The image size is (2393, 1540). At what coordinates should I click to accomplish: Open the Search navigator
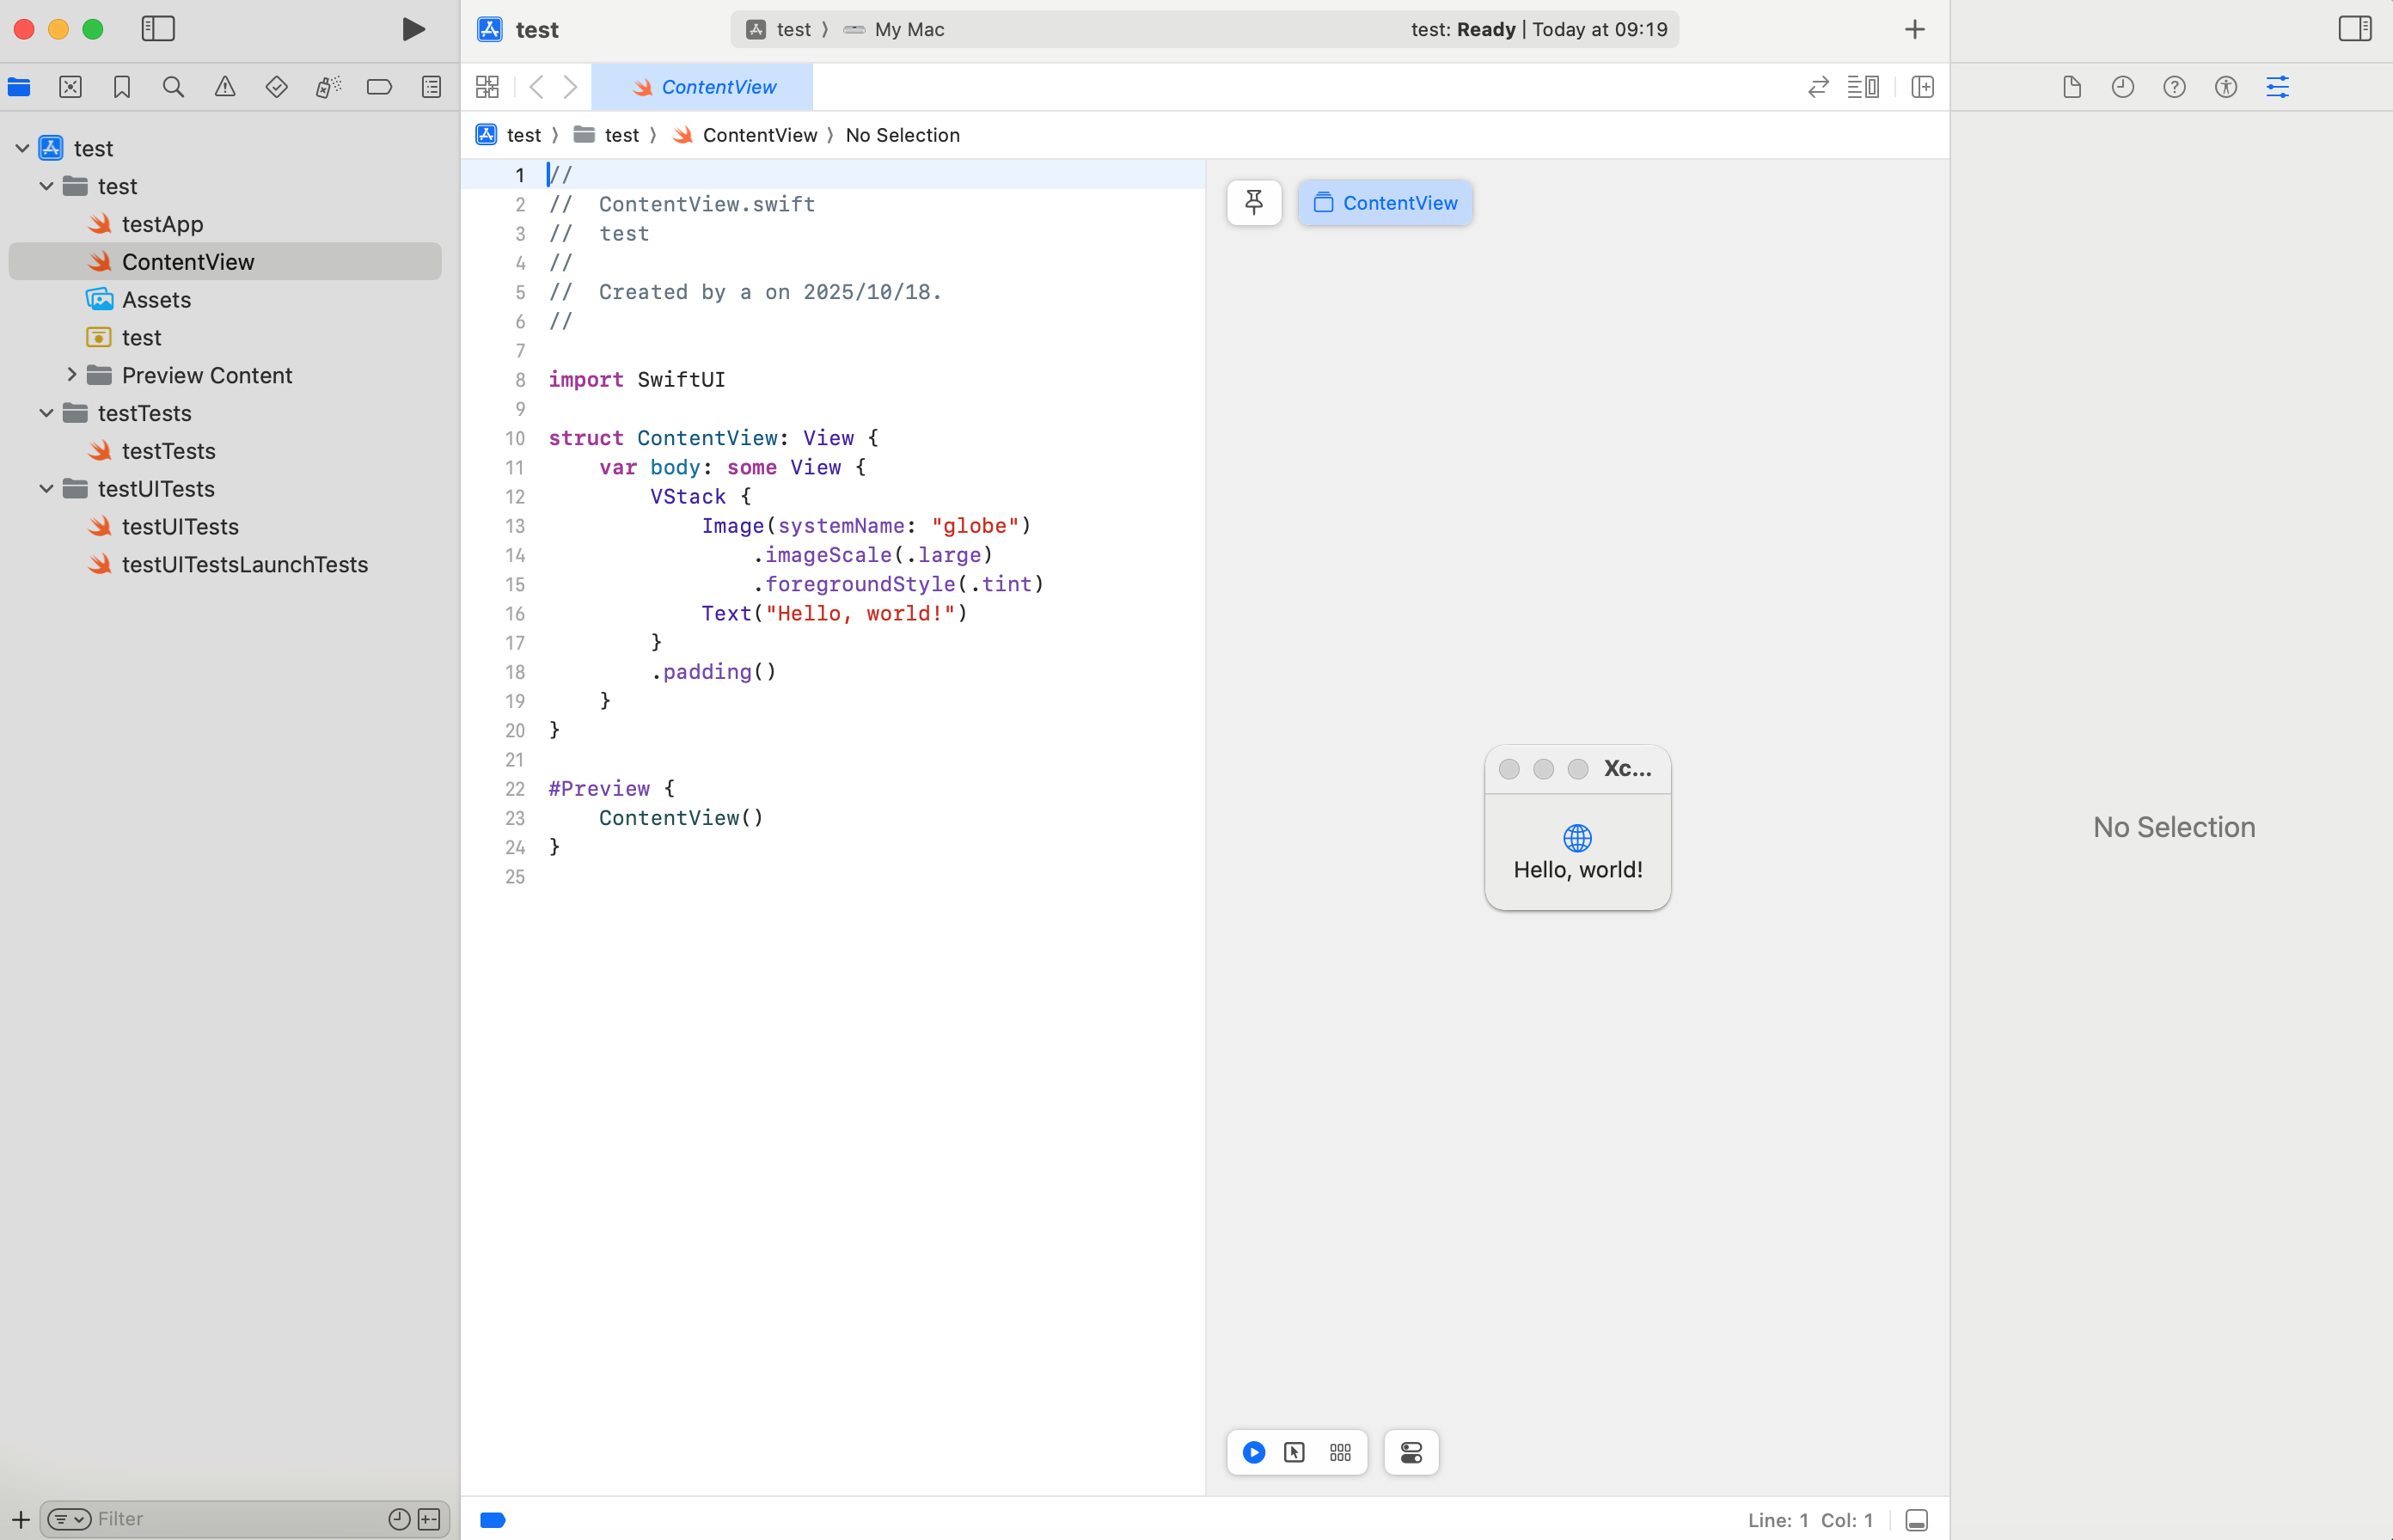click(x=173, y=87)
